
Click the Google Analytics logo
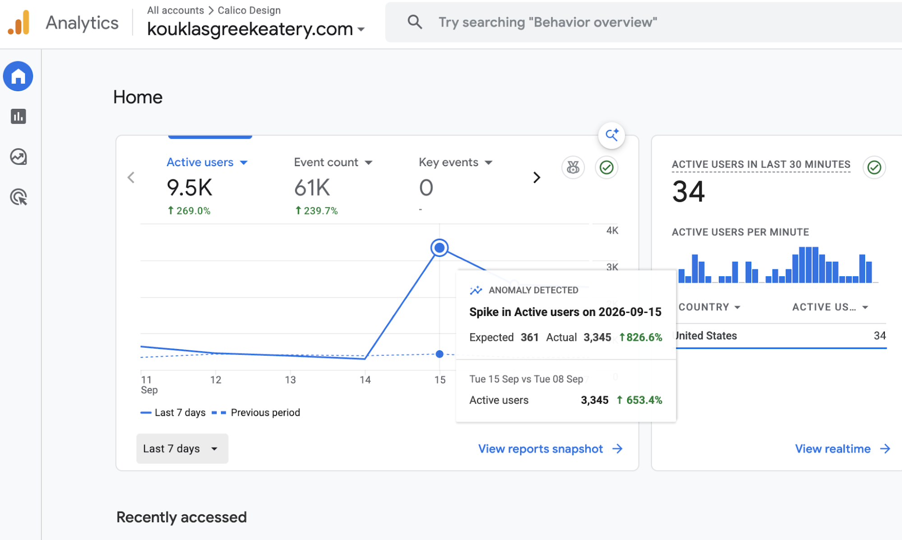(19, 23)
